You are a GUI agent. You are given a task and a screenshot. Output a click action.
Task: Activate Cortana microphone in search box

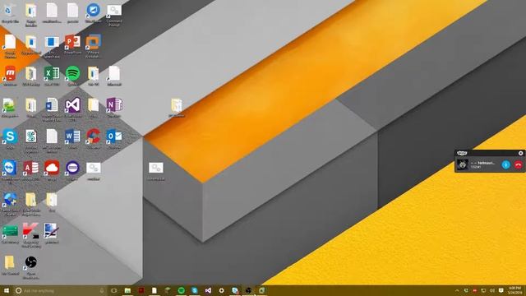(102, 290)
